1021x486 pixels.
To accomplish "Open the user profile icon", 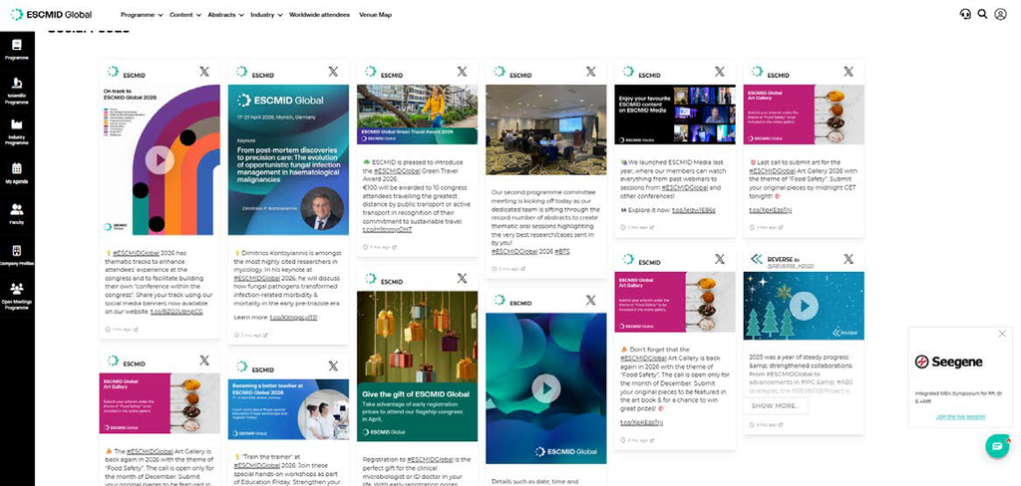I will point(1000,14).
